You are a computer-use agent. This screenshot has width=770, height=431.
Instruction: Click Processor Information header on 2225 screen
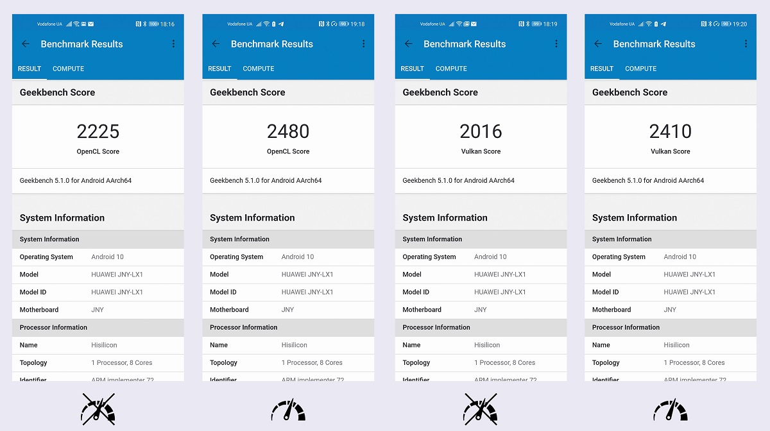click(x=98, y=328)
